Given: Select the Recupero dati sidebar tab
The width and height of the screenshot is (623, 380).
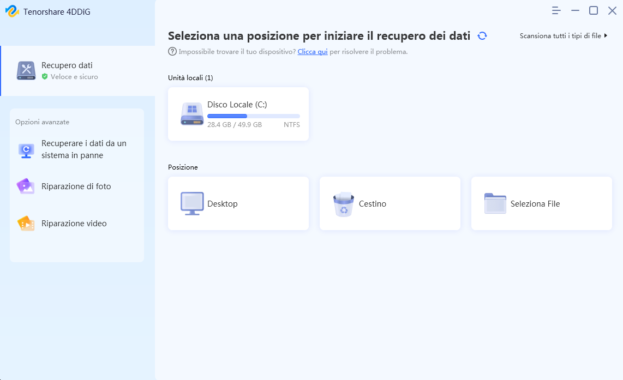Looking at the screenshot, I should (x=77, y=71).
